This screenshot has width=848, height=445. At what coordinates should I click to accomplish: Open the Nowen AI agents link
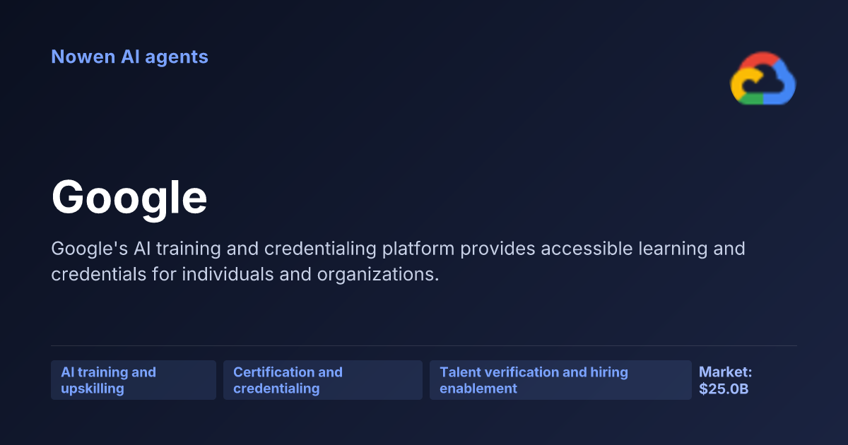click(129, 57)
